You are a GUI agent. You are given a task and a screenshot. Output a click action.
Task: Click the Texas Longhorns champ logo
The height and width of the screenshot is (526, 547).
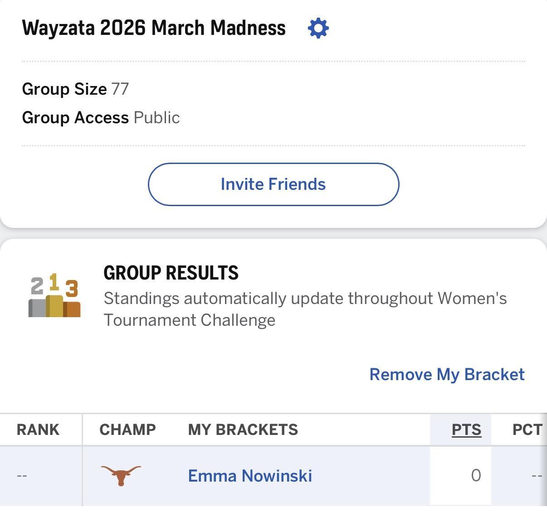[x=121, y=475]
